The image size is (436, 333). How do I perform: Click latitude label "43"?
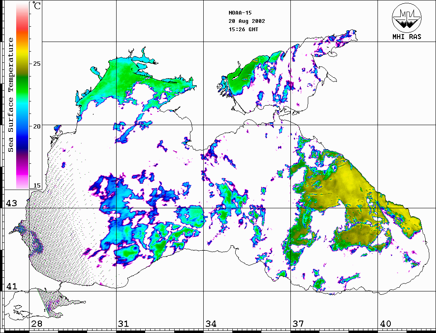coord(11,203)
